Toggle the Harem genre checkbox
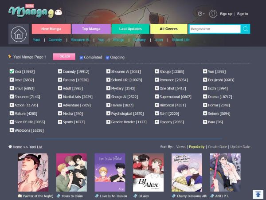Viewport: 266px width, 200px height. tap(108, 105)
